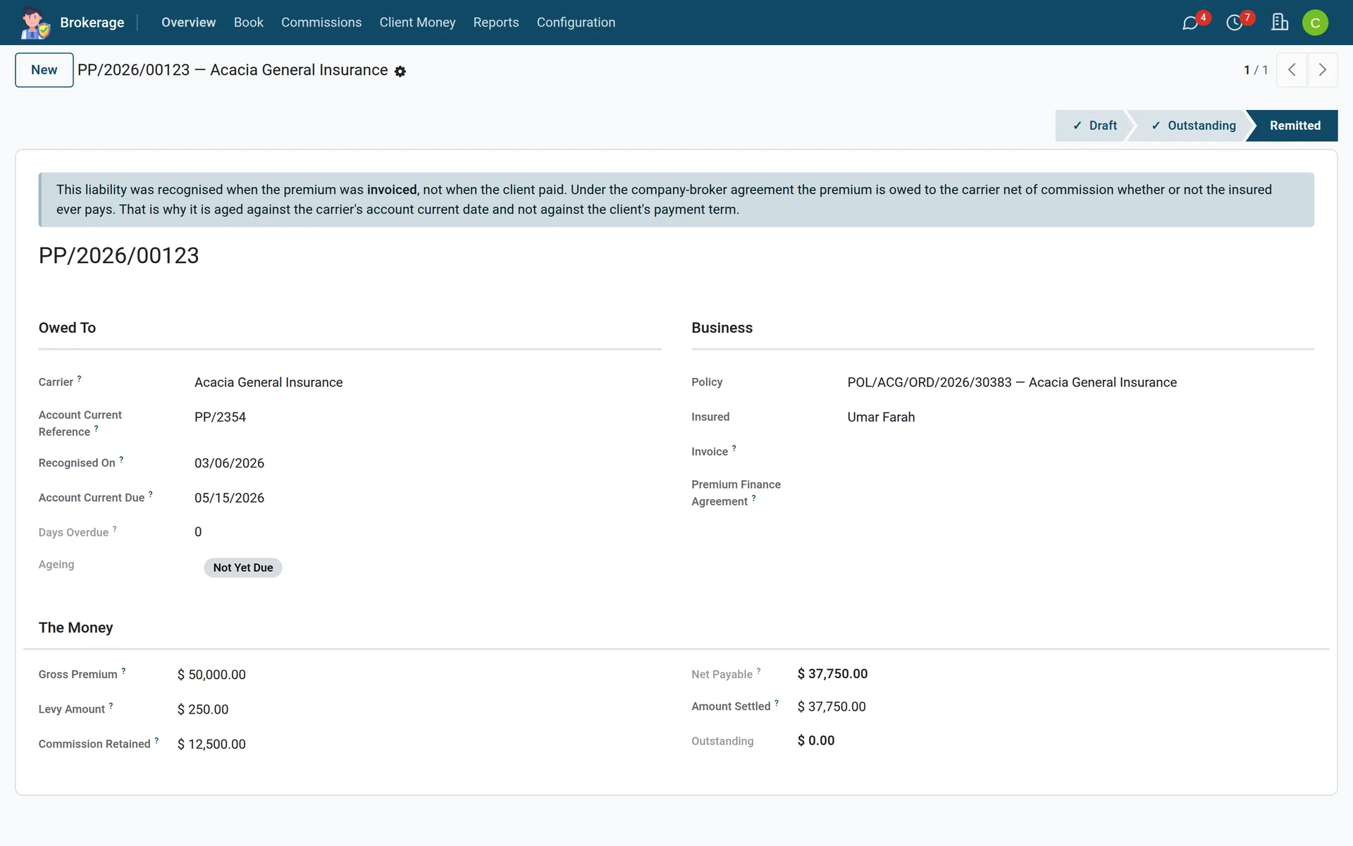This screenshot has width=1353, height=846.
Task: Click the commission retained $ 12,500.00
Action: (211, 744)
